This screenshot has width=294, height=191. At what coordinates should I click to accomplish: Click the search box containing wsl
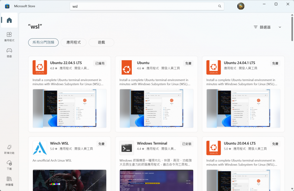[147, 6]
